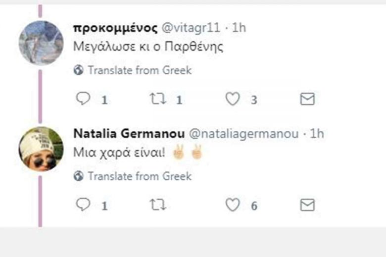Click the 1h timestamp on @vitagr11's tweet

[x=238, y=28]
